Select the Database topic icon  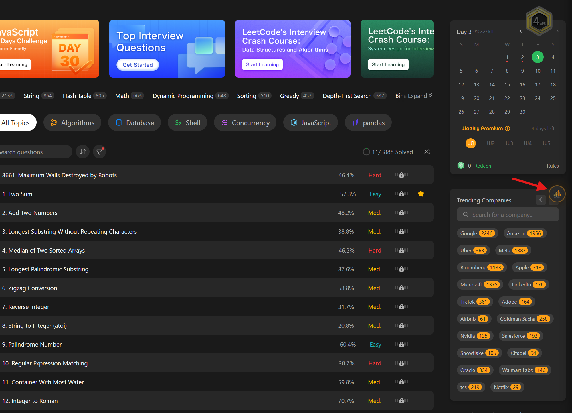click(119, 123)
